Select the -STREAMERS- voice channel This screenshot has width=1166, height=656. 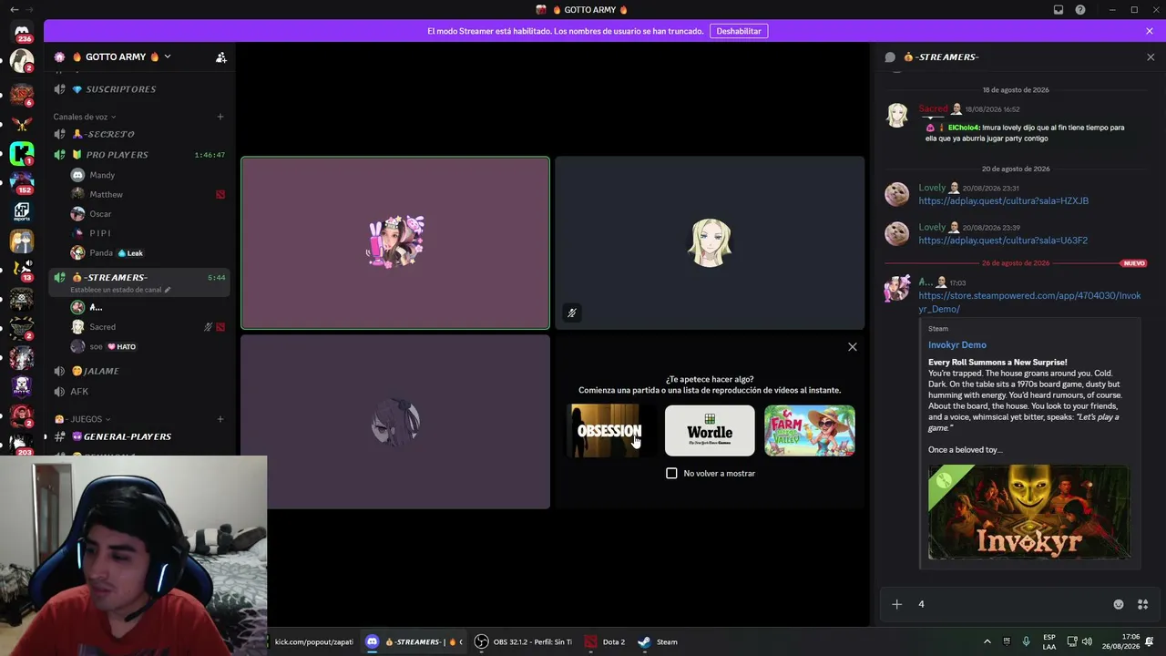[139, 282]
